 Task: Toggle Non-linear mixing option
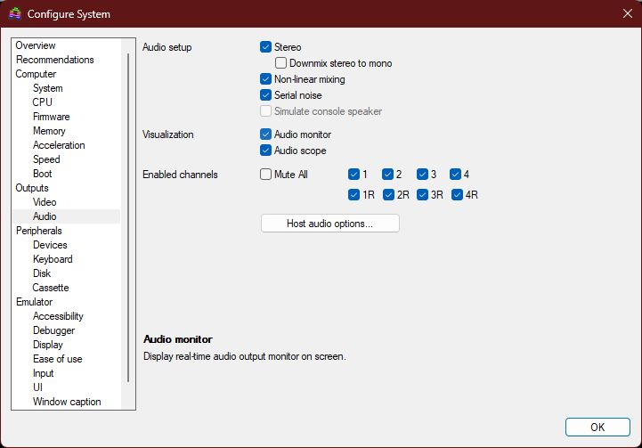pos(266,79)
